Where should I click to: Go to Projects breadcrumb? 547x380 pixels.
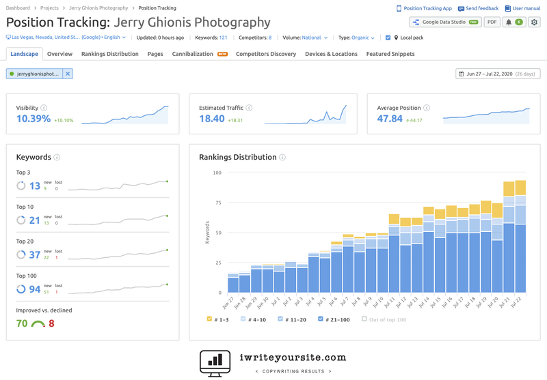(x=49, y=8)
